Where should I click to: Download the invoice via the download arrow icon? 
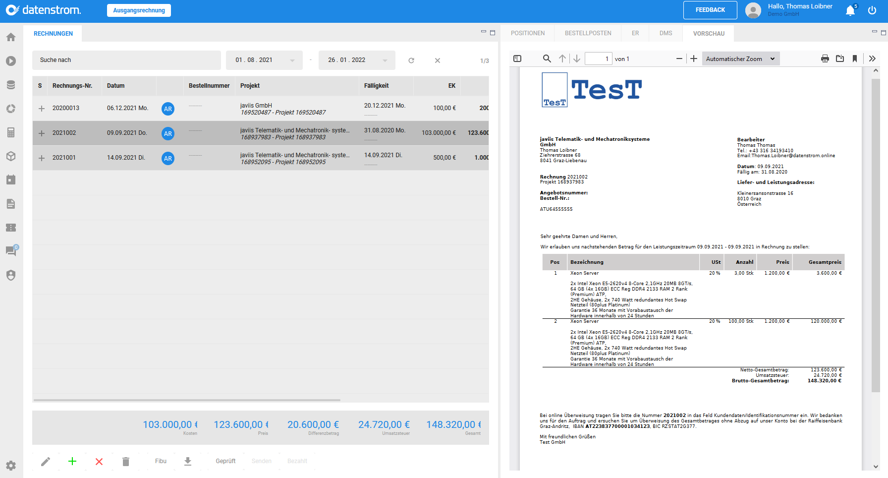tap(188, 461)
